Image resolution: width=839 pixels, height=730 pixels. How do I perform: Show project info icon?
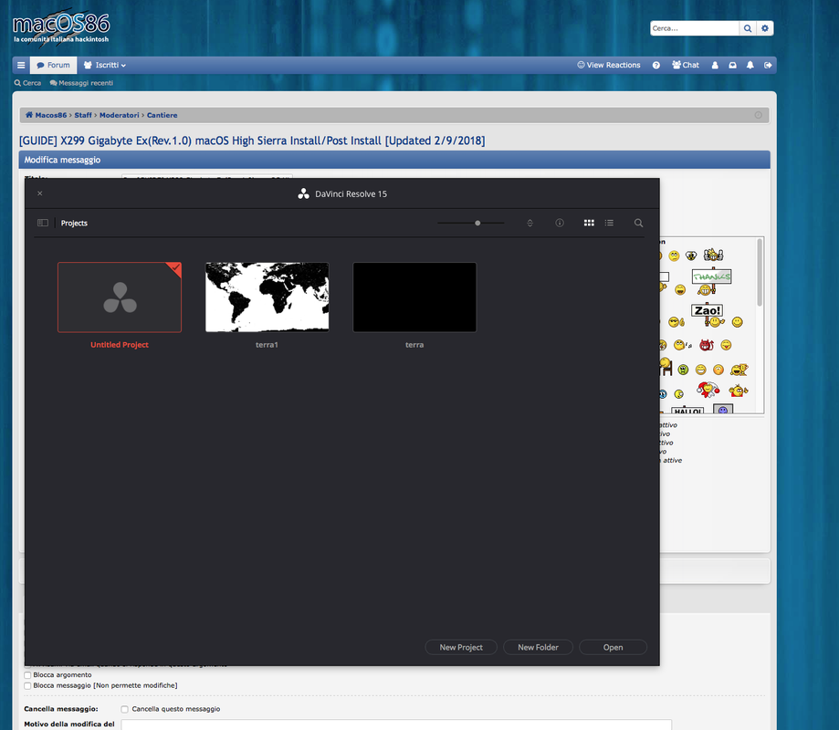[x=560, y=223]
